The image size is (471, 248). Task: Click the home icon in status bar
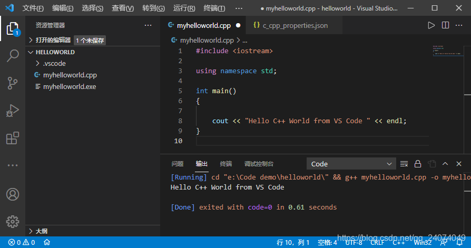click(47, 242)
